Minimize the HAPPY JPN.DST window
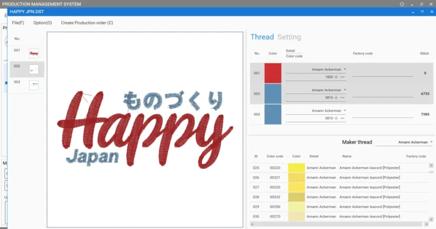Screen dimensions: 436x229 coord(413,12)
